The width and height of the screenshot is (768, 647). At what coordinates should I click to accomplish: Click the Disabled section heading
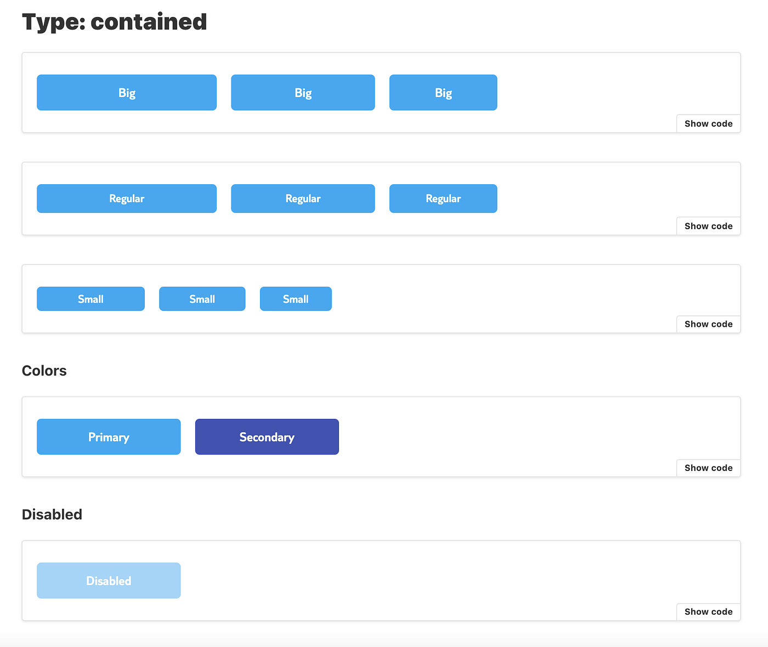52,514
